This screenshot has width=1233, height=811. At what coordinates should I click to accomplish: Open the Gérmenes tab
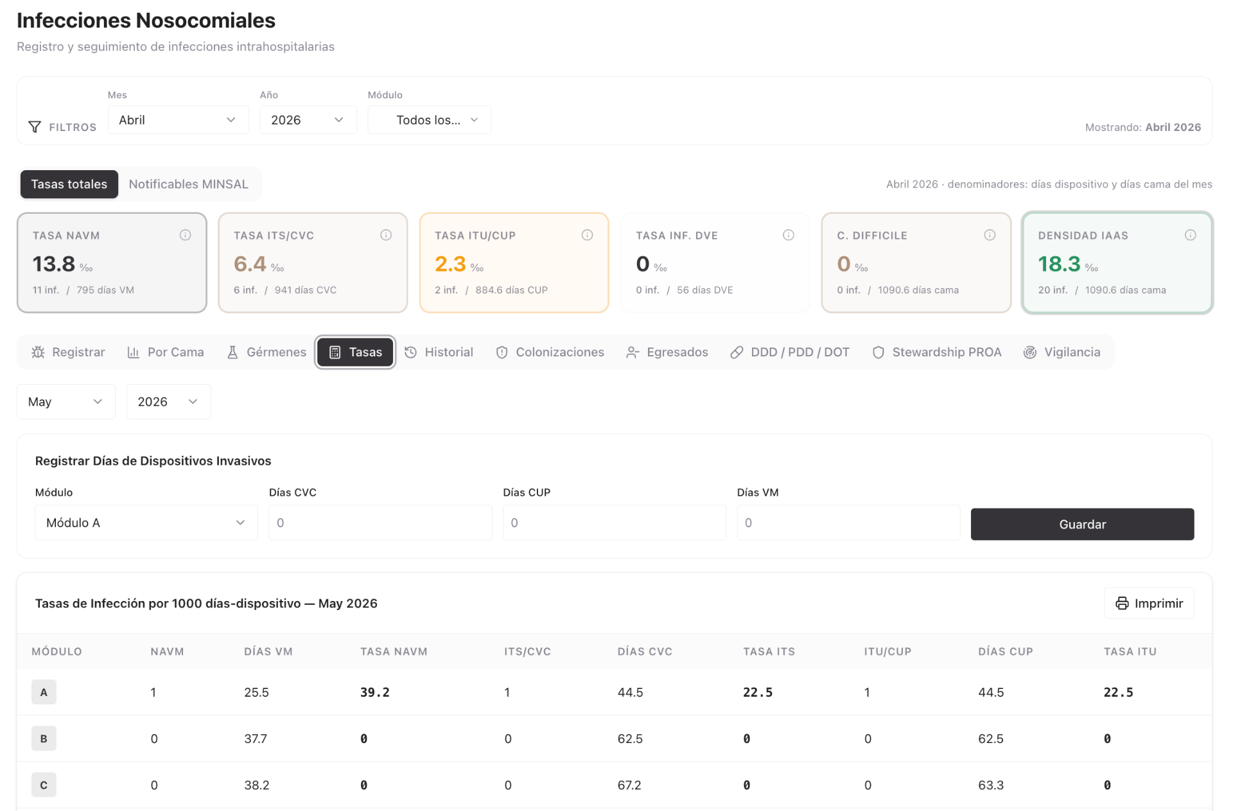(x=267, y=353)
